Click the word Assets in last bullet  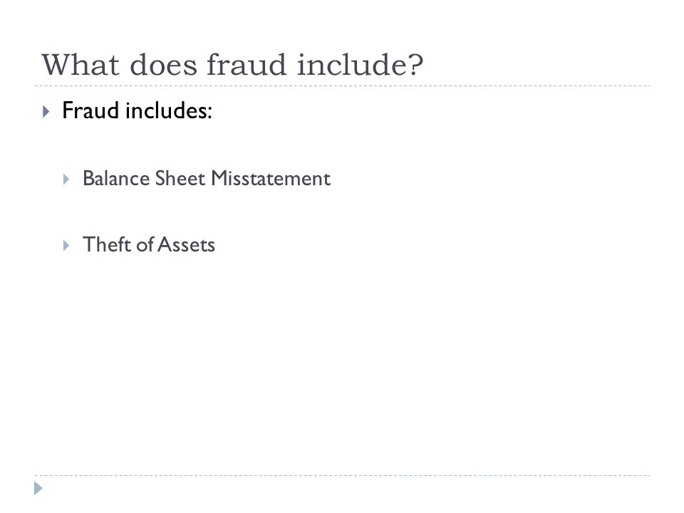point(186,244)
